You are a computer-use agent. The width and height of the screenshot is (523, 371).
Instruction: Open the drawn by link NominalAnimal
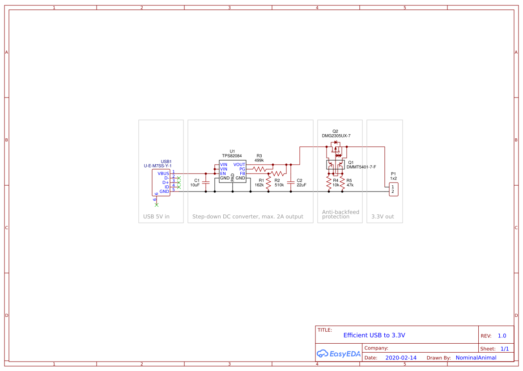click(476, 358)
